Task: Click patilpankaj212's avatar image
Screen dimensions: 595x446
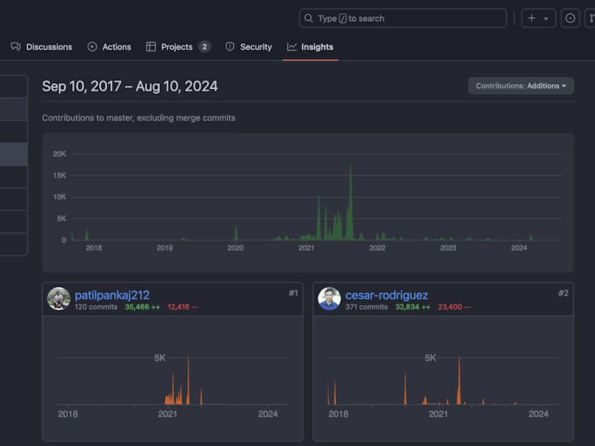Action: [x=59, y=300]
